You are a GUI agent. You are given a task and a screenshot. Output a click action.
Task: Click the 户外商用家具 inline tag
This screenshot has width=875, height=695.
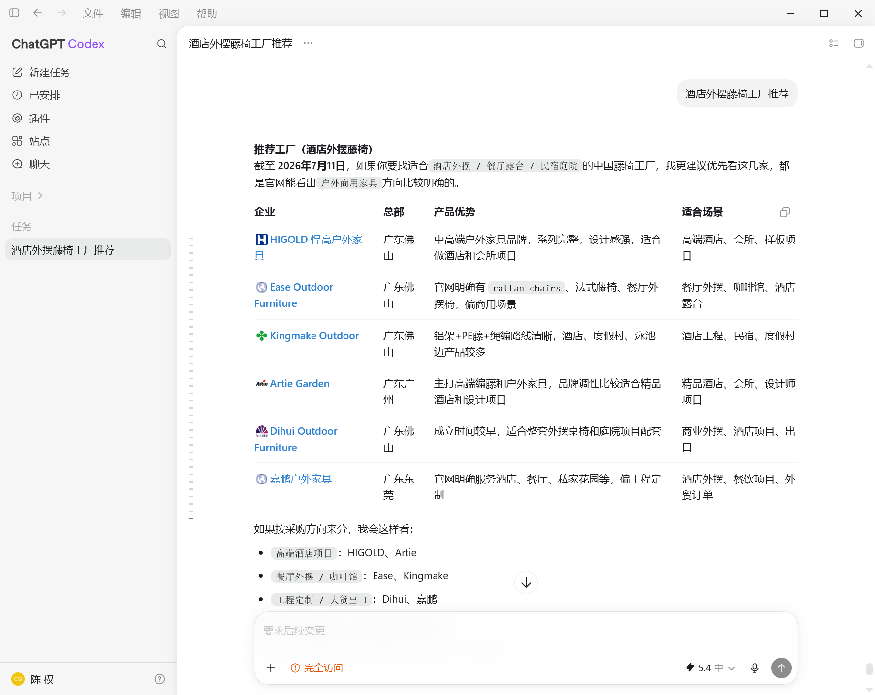[349, 183]
